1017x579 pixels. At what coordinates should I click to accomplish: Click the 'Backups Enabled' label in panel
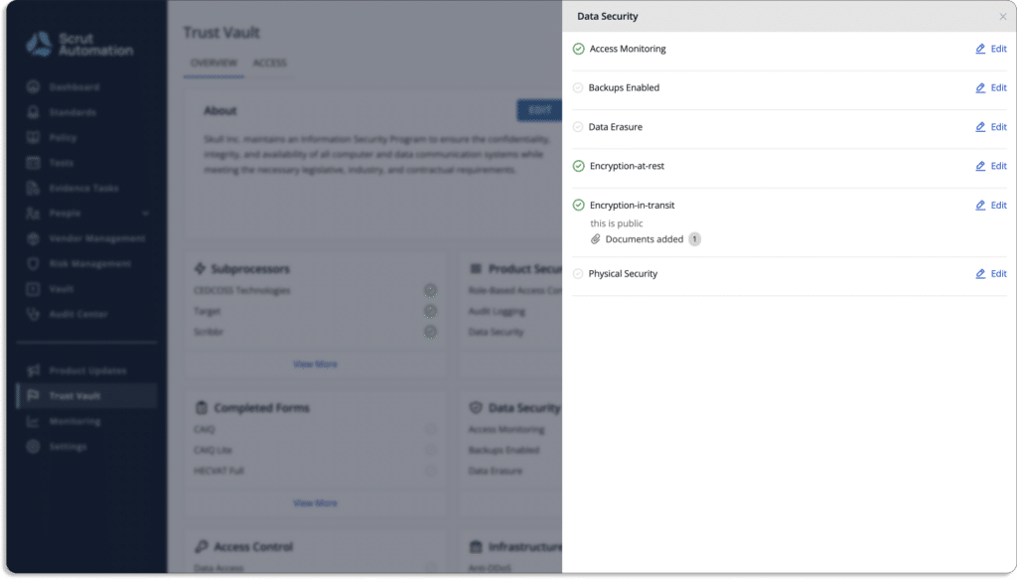(624, 87)
